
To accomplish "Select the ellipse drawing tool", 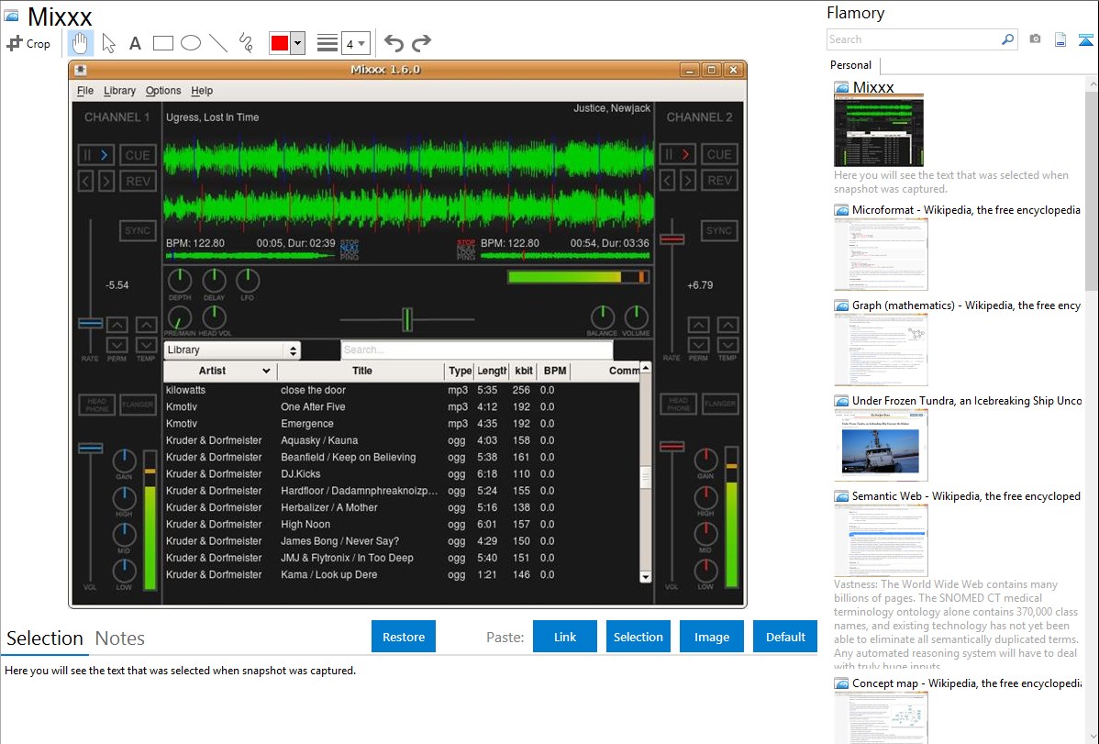I will click(191, 43).
